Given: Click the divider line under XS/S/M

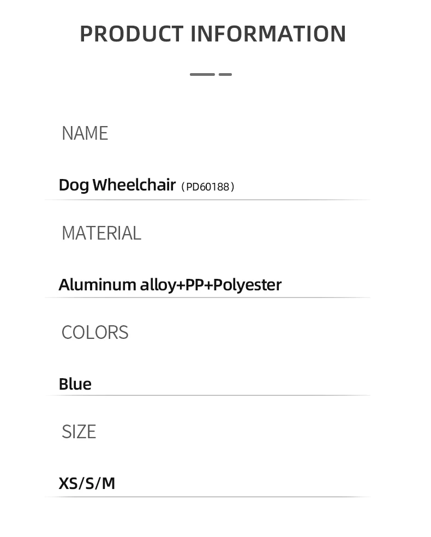Looking at the screenshot, I should 207,497.
